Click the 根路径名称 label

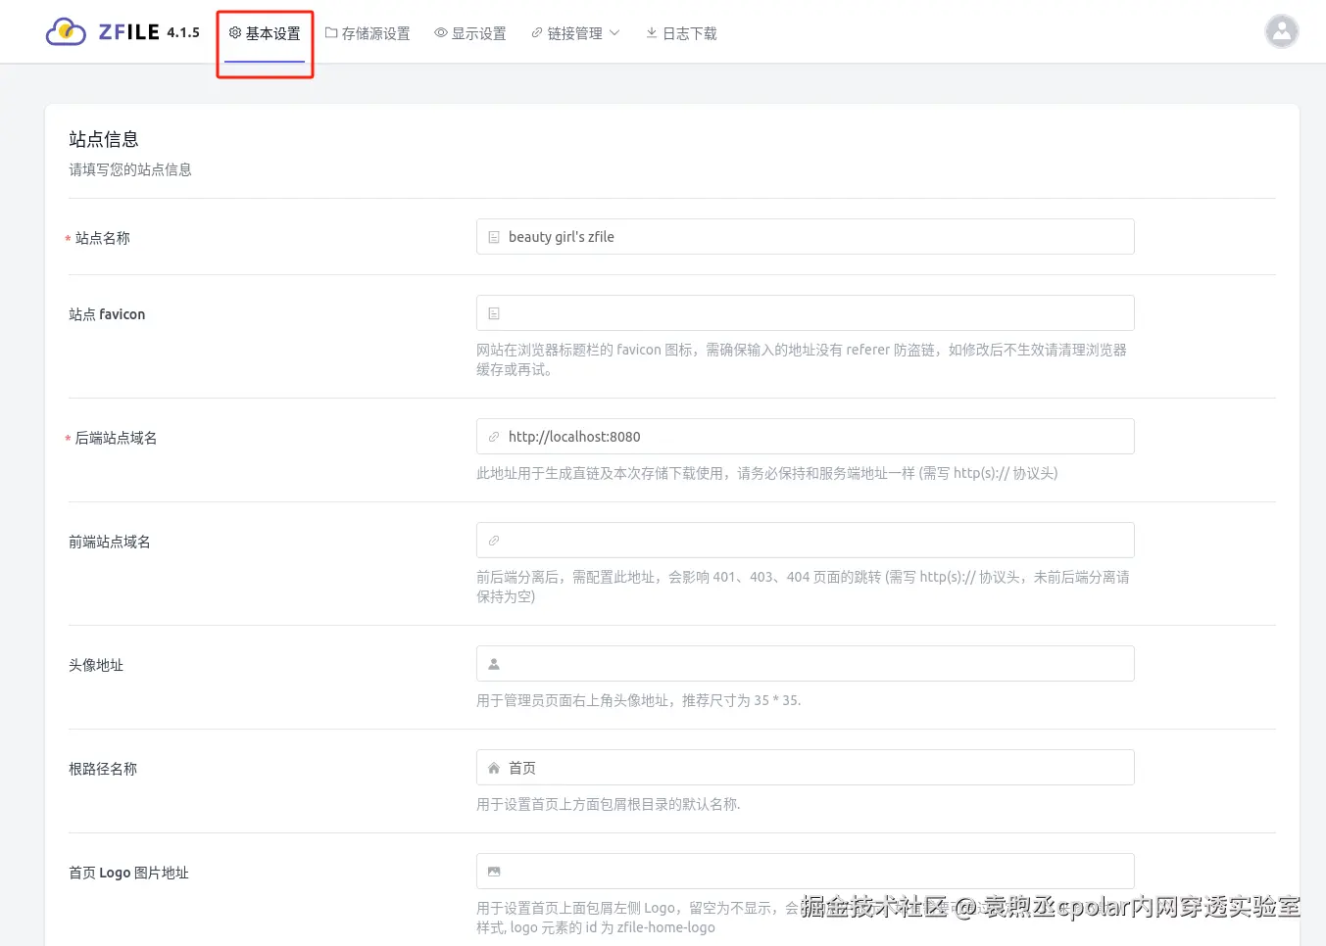click(x=103, y=769)
